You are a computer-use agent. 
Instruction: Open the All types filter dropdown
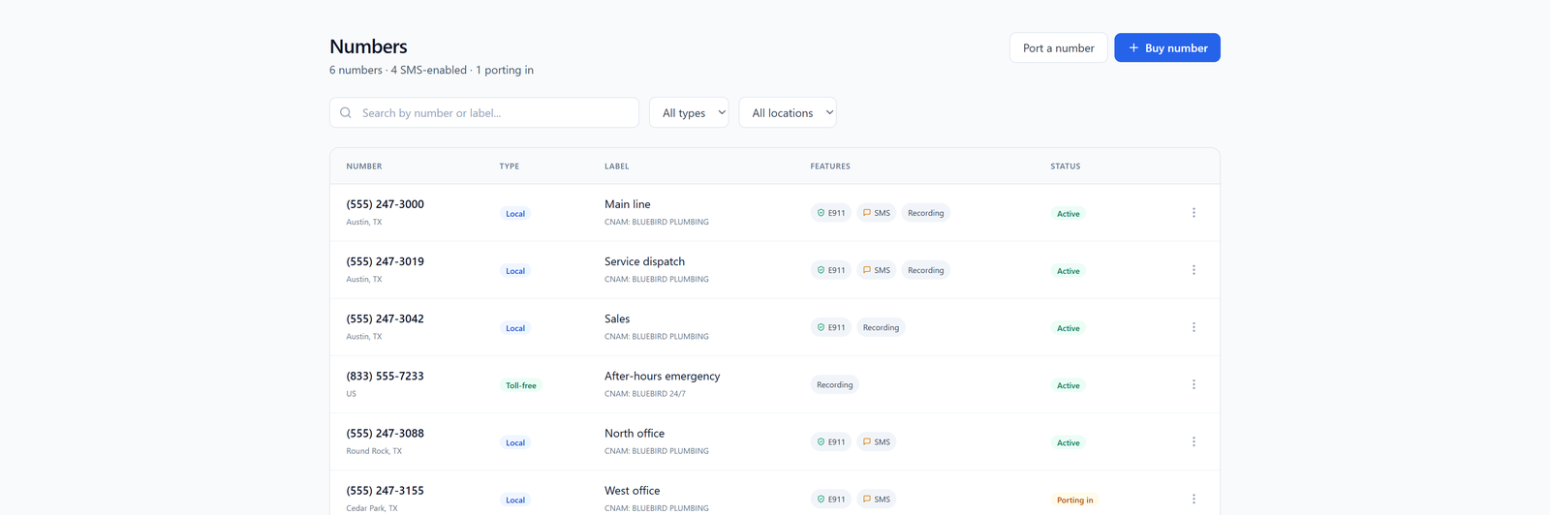(x=689, y=112)
